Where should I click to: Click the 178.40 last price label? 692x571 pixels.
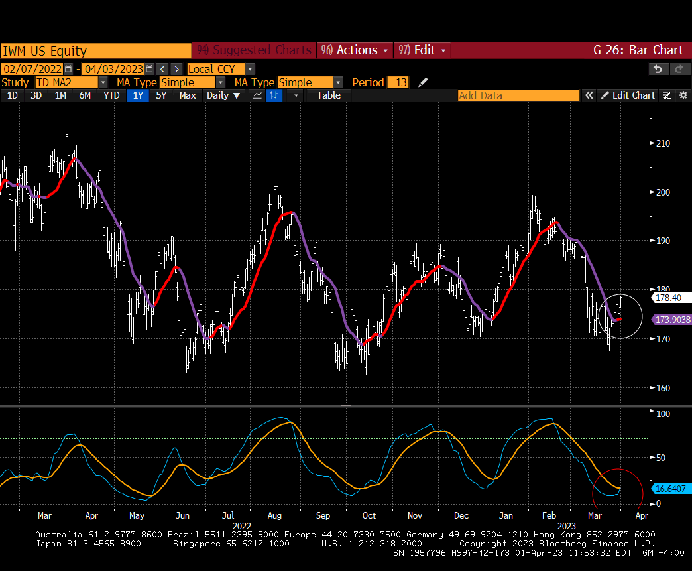671,298
